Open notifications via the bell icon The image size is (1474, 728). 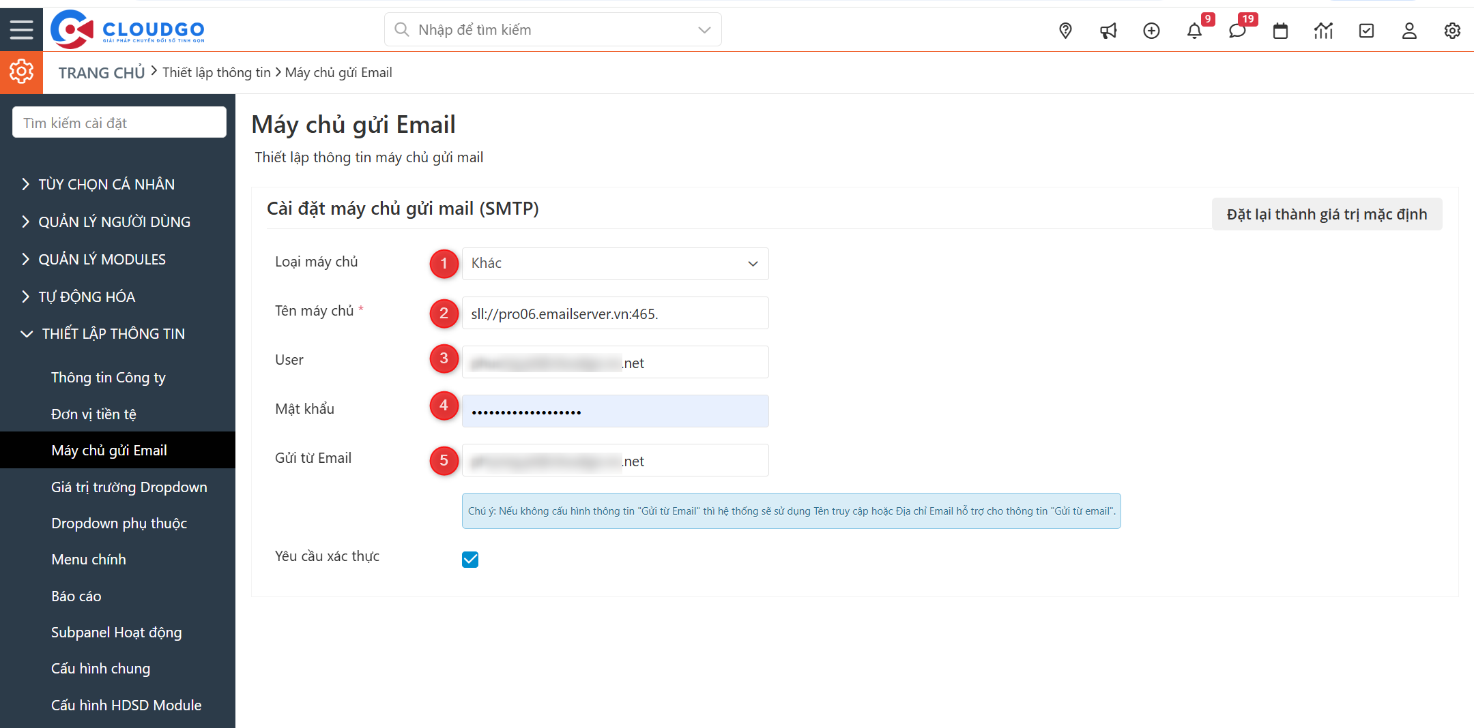1194,30
